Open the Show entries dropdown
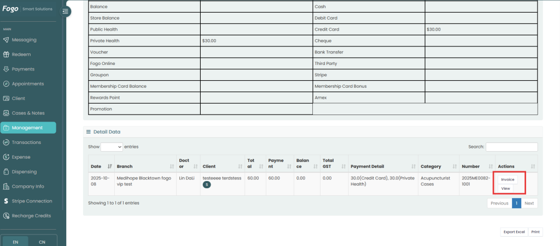The image size is (560, 246). 112,147
